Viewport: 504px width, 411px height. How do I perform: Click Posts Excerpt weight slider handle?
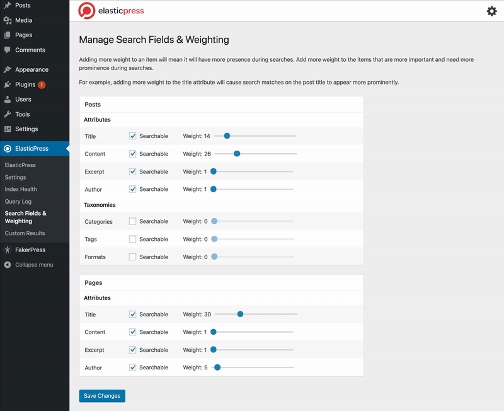click(214, 171)
